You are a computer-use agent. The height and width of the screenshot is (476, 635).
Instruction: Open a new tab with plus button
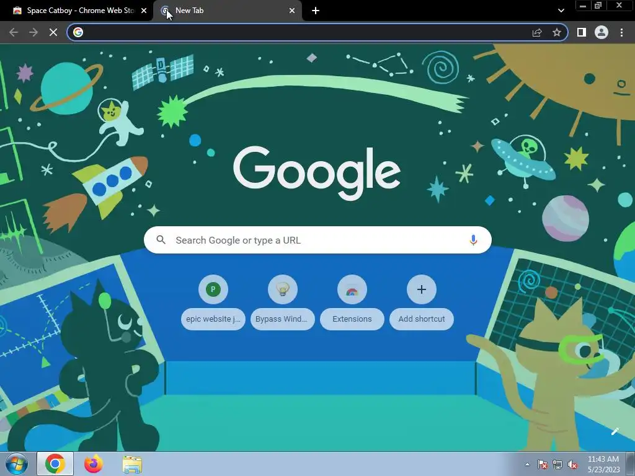point(316,11)
